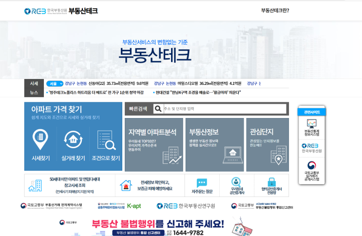Open REB 한국부동산원 related site logo
The height and width of the screenshot is (236, 362).
click(x=312, y=148)
